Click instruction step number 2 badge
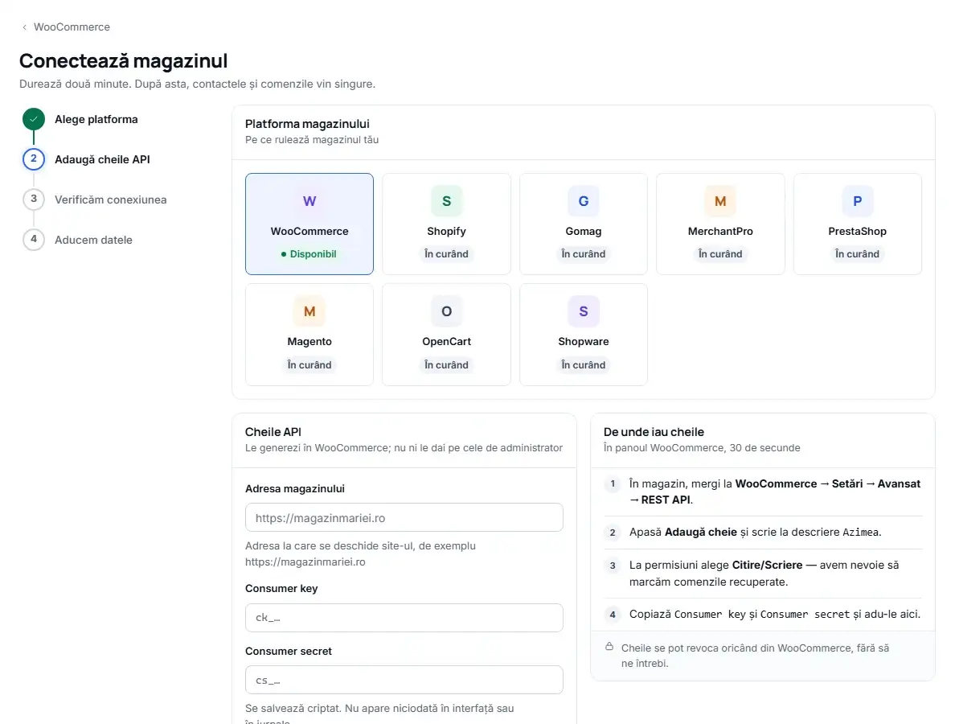Image resolution: width=955 pixels, height=724 pixels. (613, 533)
